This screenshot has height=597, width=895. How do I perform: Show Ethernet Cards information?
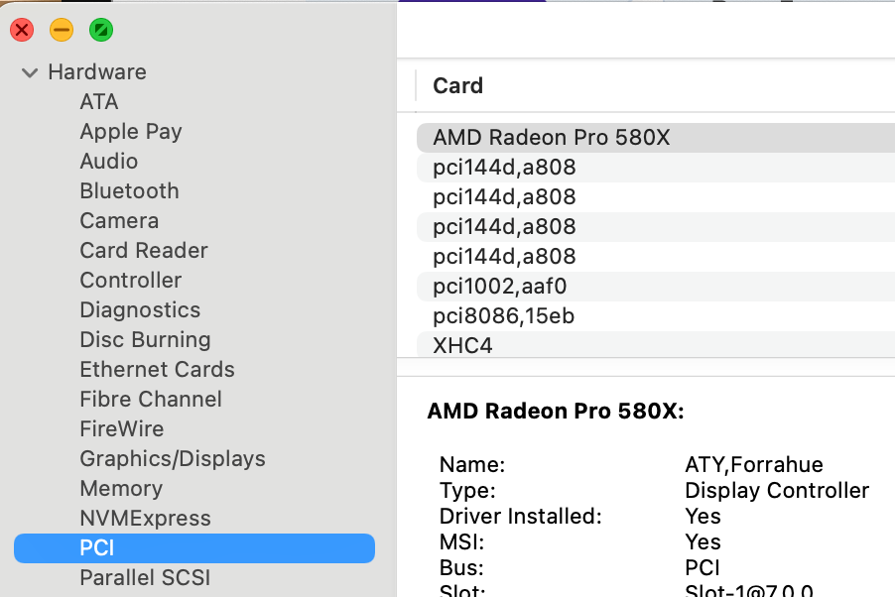pyautogui.click(x=157, y=369)
